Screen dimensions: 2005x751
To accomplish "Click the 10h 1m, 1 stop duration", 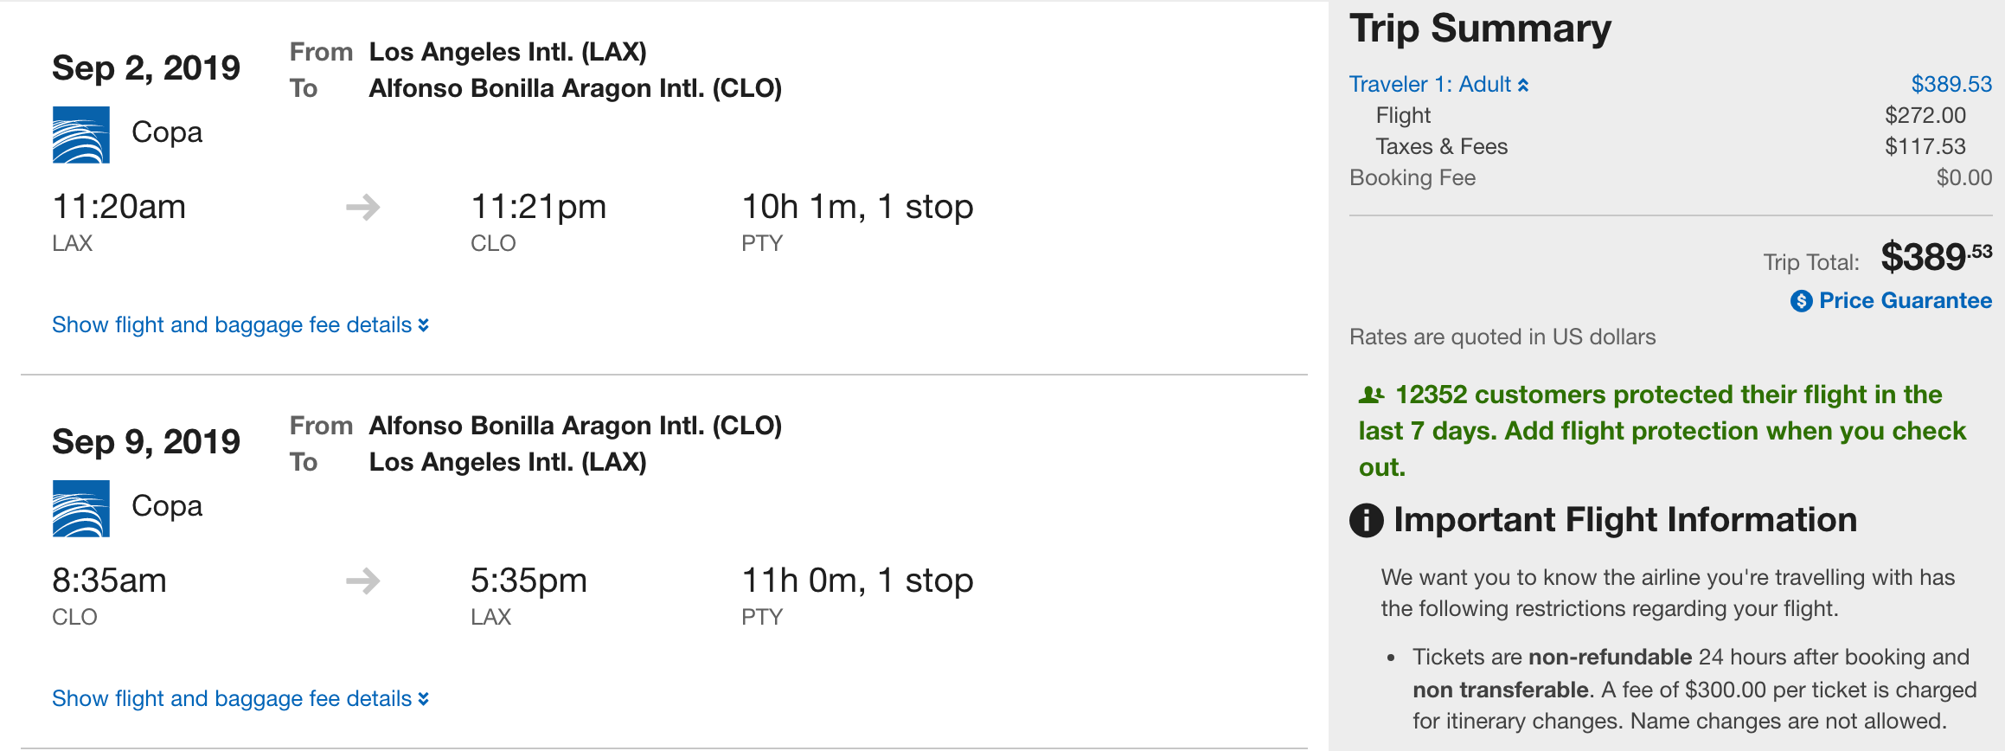I will click(x=857, y=208).
